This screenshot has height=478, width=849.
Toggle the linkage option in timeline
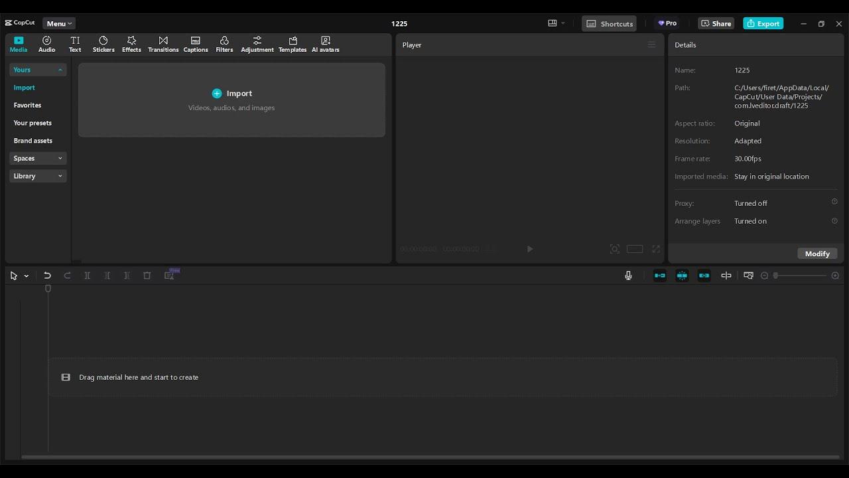(x=704, y=276)
